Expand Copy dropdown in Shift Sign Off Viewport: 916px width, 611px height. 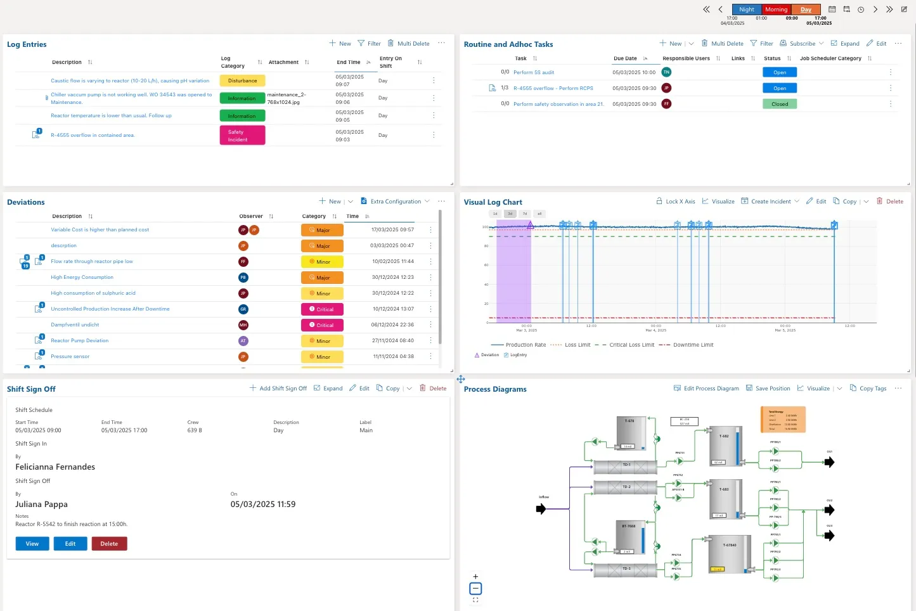tap(410, 389)
